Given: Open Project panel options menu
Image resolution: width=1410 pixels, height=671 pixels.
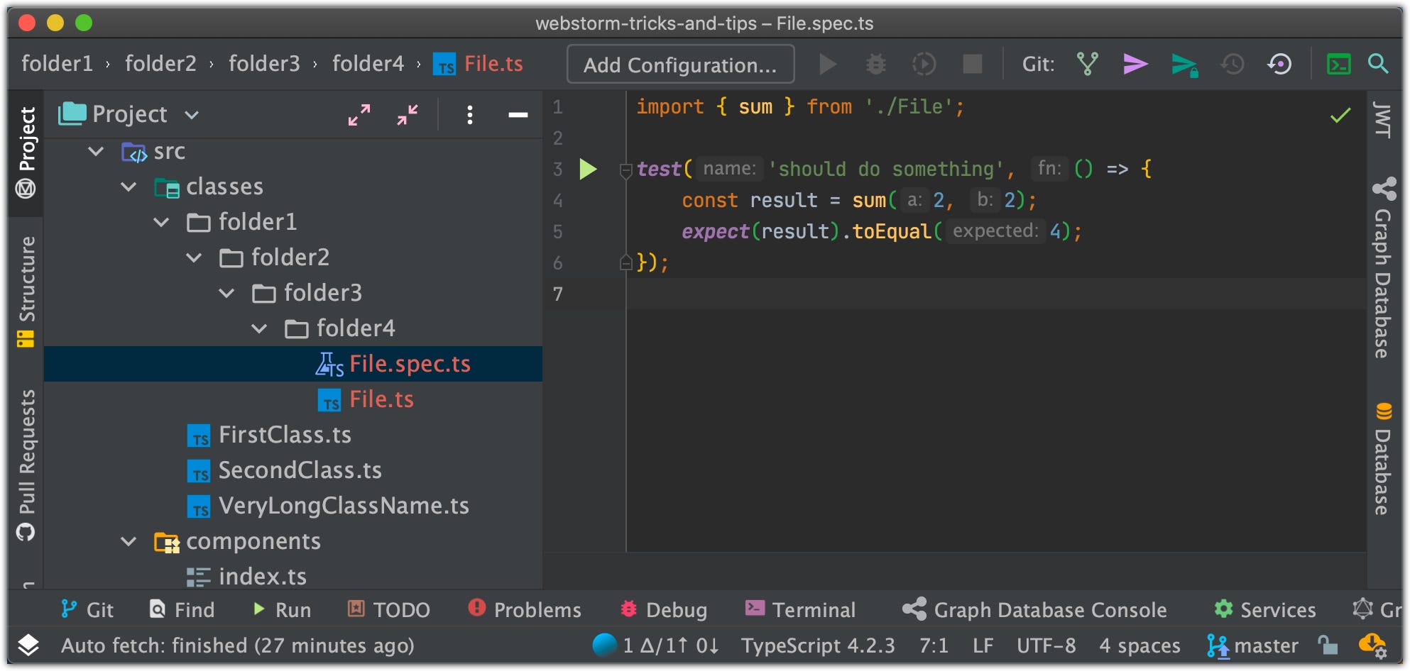Looking at the screenshot, I should (469, 115).
